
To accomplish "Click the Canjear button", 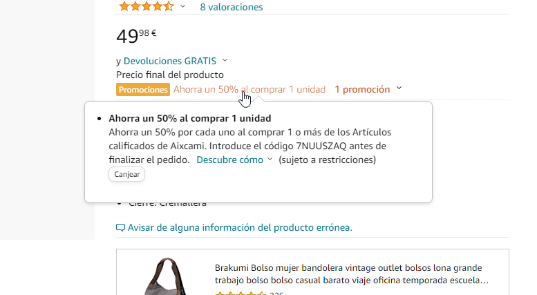I will point(126,174).
